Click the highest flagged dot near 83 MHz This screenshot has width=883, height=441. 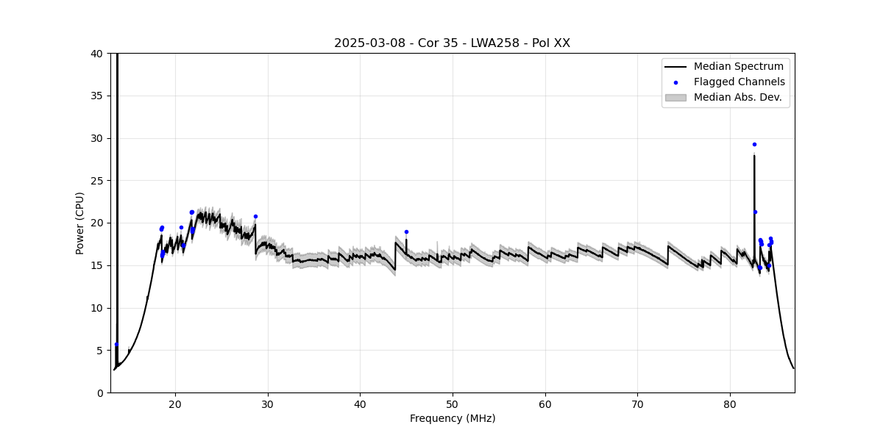[x=754, y=144]
